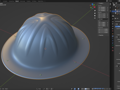Open Physics properties tab icon
This screenshot has height=90, width=120.
(113, 41)
